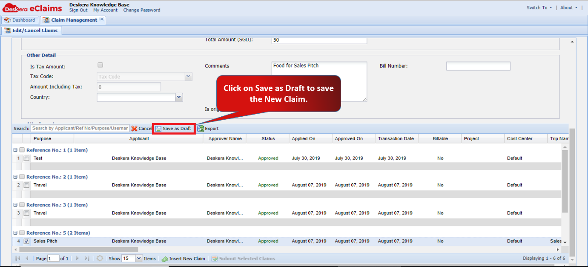Click the red Cancel cross icon
The width and height of the screenshot is (588, 267).
[134, 129]
